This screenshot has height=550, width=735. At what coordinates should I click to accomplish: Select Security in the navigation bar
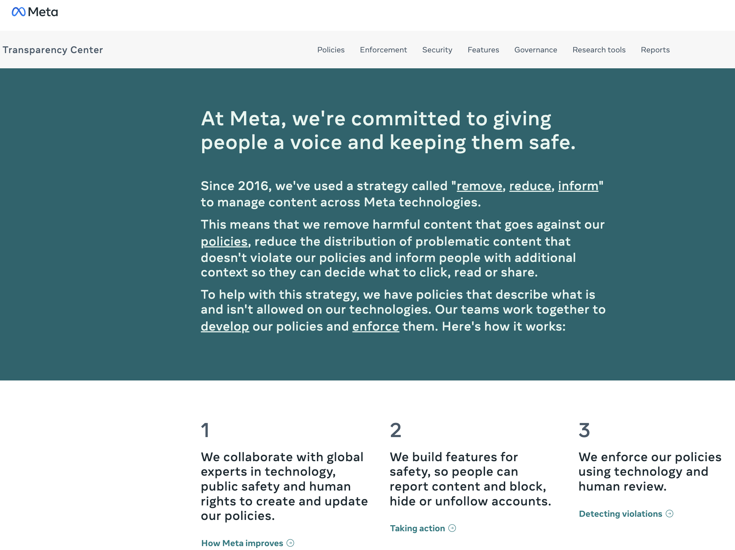click(437, 50)
